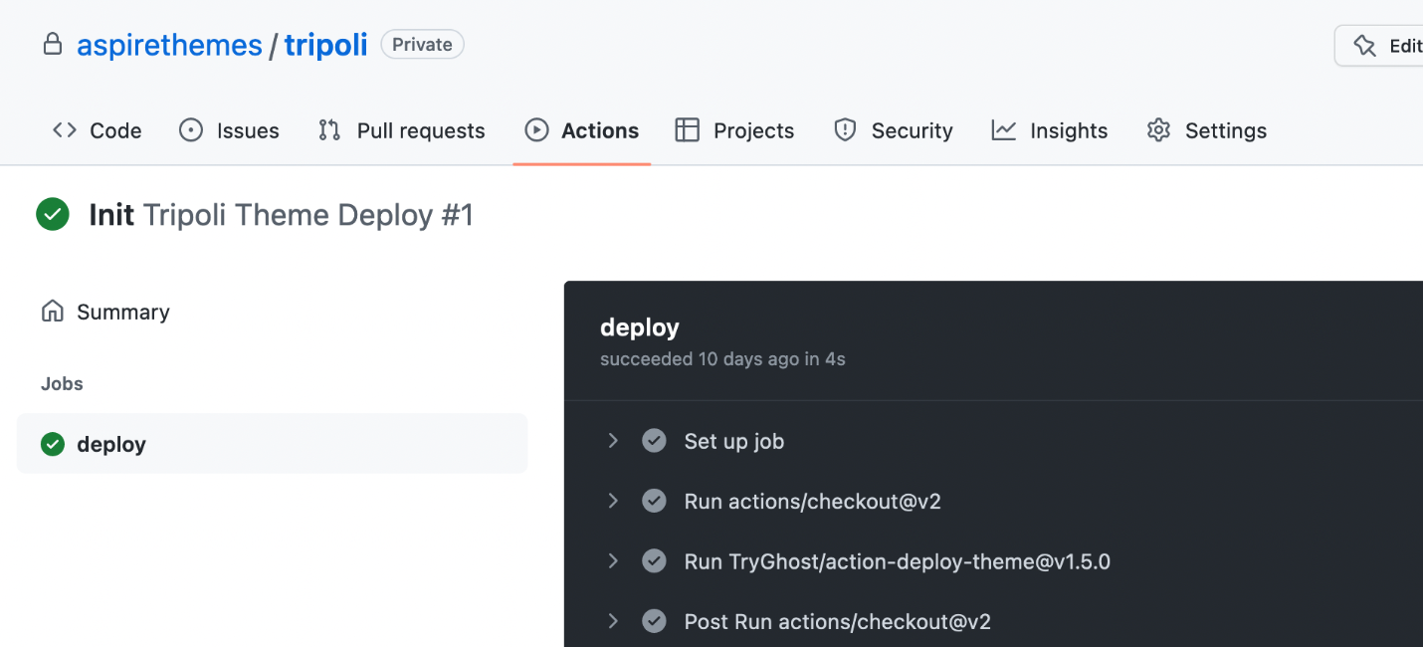
Task: Click the TryGhost deploy-theme step success checkmark
Action: pos(654,561)
